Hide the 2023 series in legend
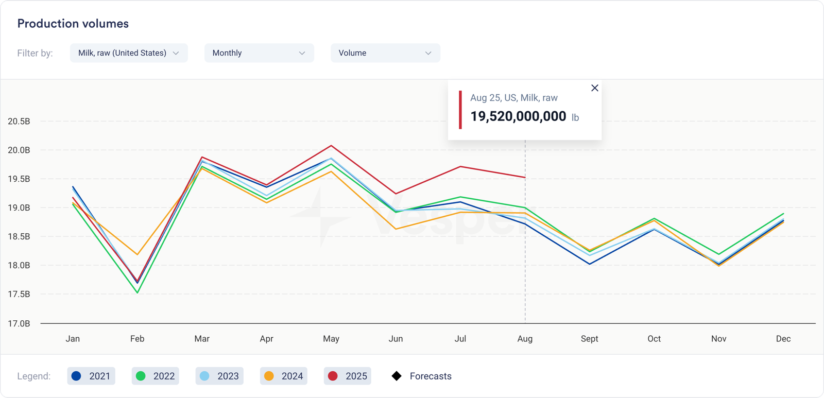This screenshot has width=824, height=398. pyautogui.click(x=219, y=376)
